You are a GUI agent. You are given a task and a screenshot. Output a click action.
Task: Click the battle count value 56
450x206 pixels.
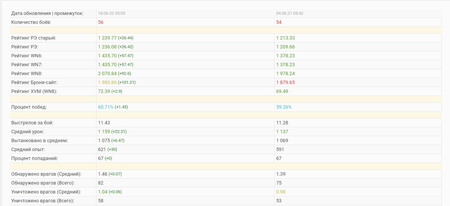pos(101,22)
